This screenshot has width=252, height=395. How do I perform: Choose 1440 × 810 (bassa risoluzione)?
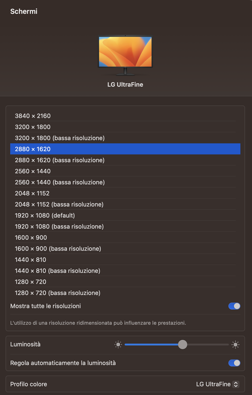tap(125, 271)
